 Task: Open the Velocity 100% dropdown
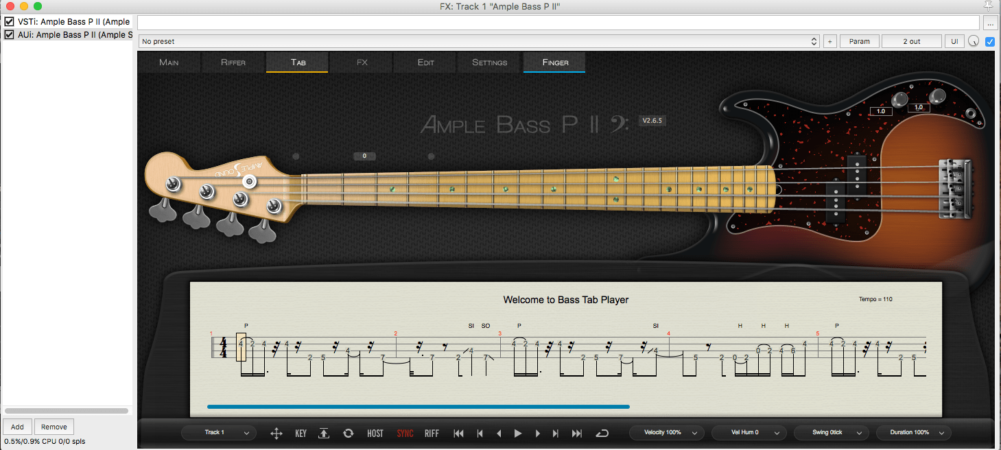pyautogui.click(x=667, y=433)
